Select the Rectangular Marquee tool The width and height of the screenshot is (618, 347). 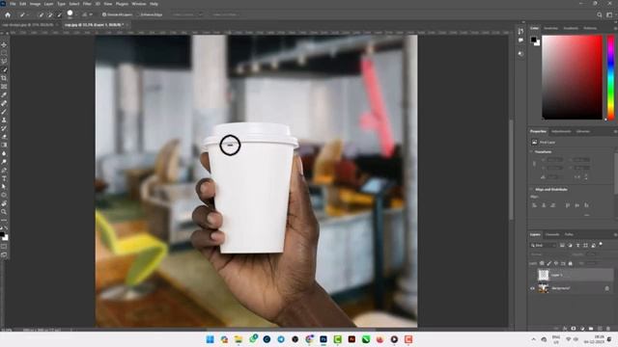click(x=4, y=53)
